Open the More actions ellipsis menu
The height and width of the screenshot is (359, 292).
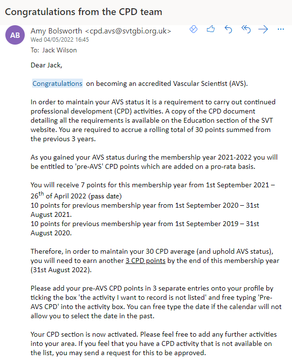[x=280, y=29]
